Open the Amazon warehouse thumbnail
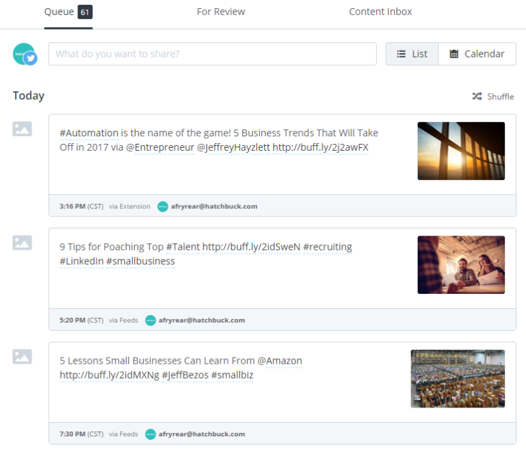This screenshot has height=450, width=526. click(x=458, y=379)
